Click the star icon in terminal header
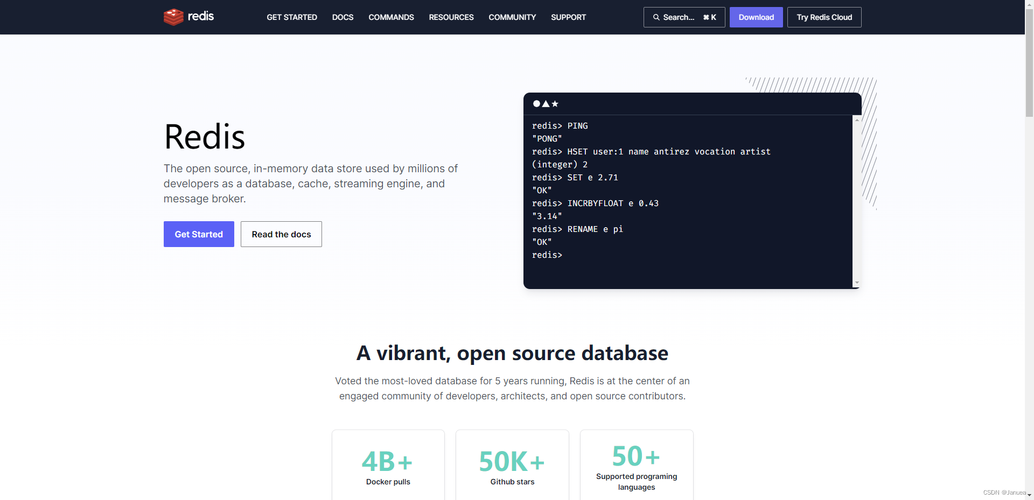This screenshot has height=500, width=1034. click(x=555, y=103)
